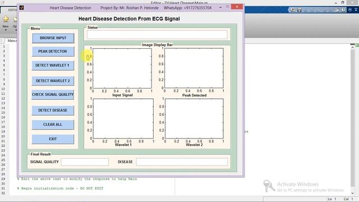Viewport: 359px width, 202px height.
Task: Run the PEAK DETECTOR button
Action: pyautogui.click(x=53, y=52)
